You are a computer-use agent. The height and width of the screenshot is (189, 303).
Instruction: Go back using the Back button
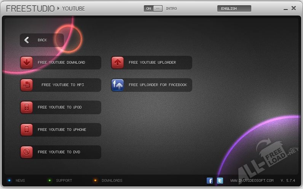tap(42, 40)
